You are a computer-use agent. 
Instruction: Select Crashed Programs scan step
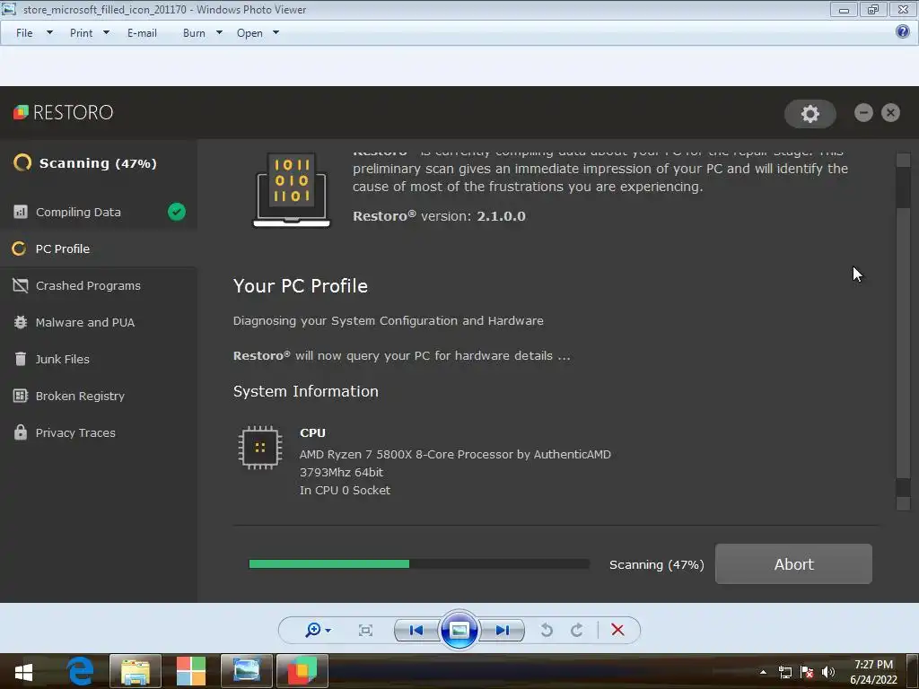pos(99,285)
